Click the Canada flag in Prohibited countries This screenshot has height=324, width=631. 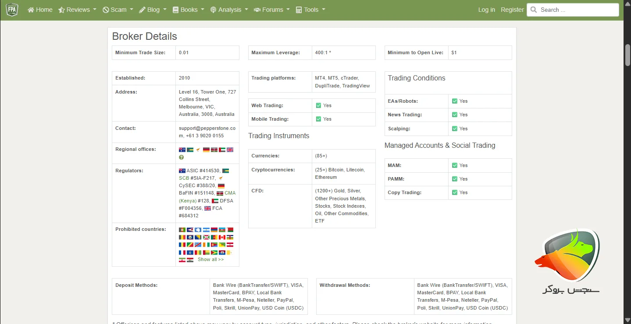coord(222,237)
